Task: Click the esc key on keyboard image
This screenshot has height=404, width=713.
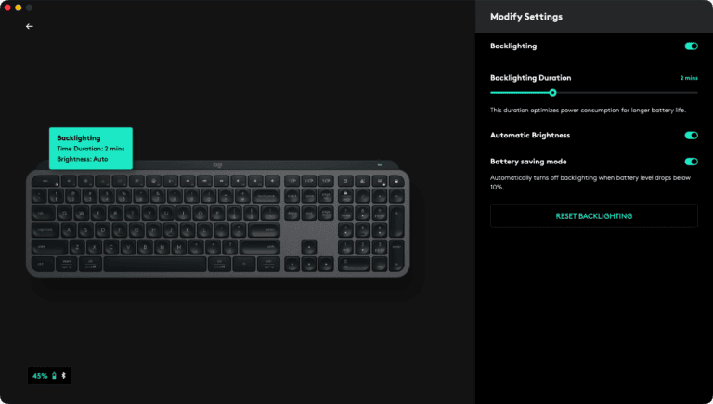Action: click(45, 180)
